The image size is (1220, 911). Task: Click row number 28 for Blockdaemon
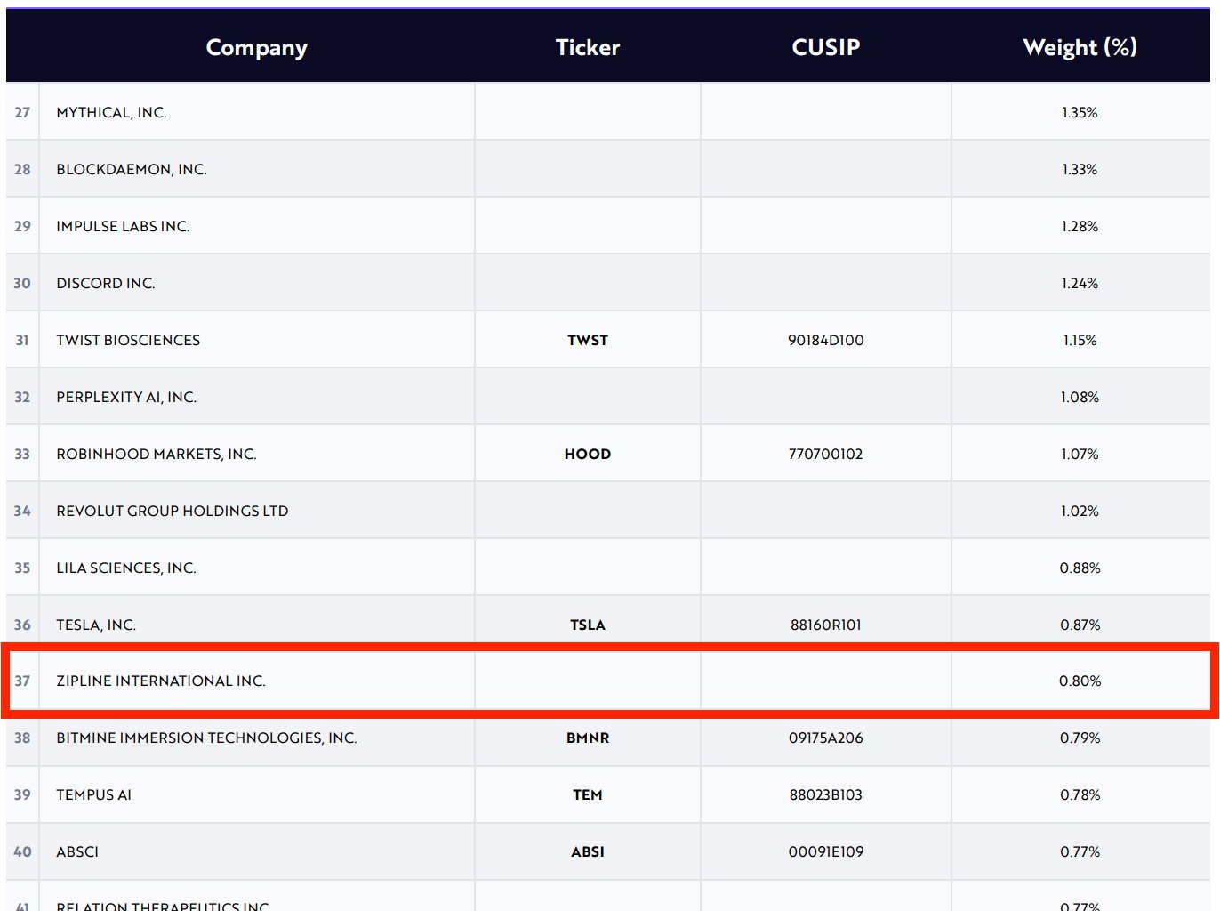click(x=22, y=169)
